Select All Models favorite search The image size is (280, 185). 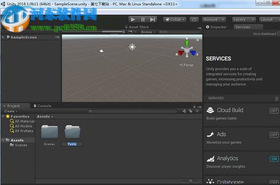point(21,126)
